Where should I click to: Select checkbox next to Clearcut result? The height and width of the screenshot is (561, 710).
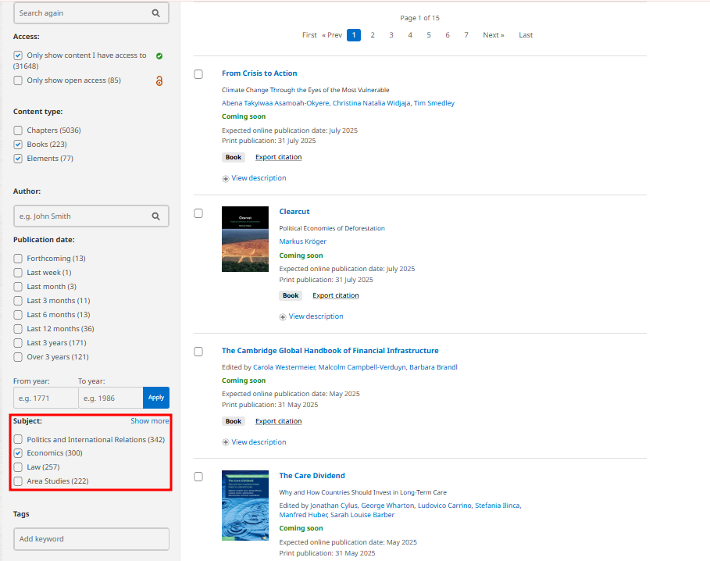point(198,213)
